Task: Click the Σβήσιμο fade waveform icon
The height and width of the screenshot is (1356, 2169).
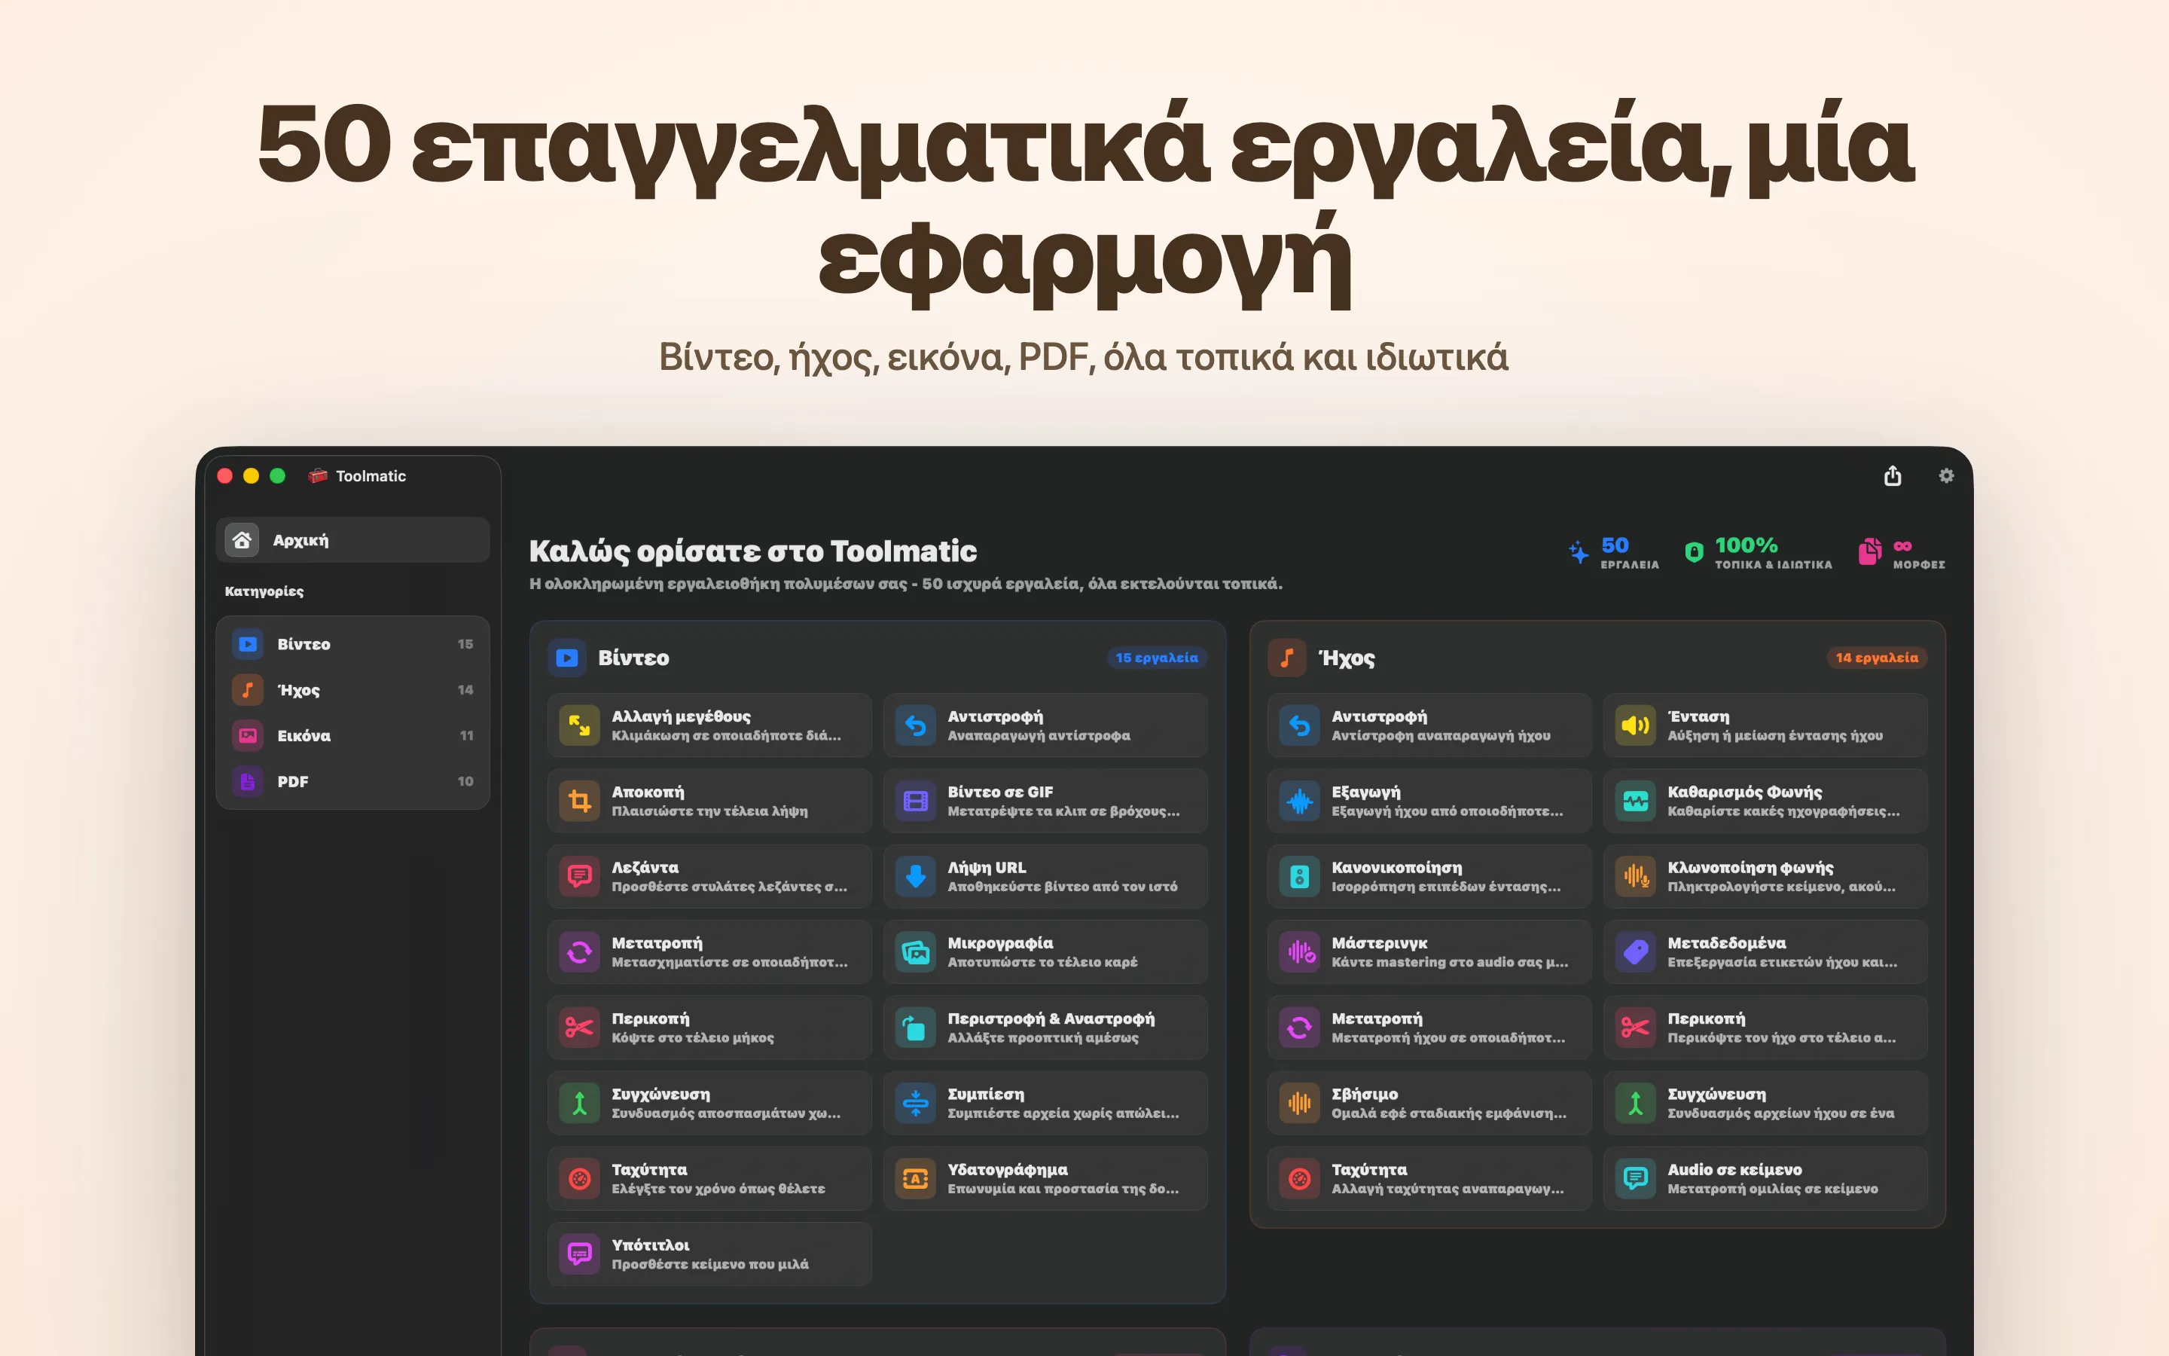Action: (1300, 1103)
